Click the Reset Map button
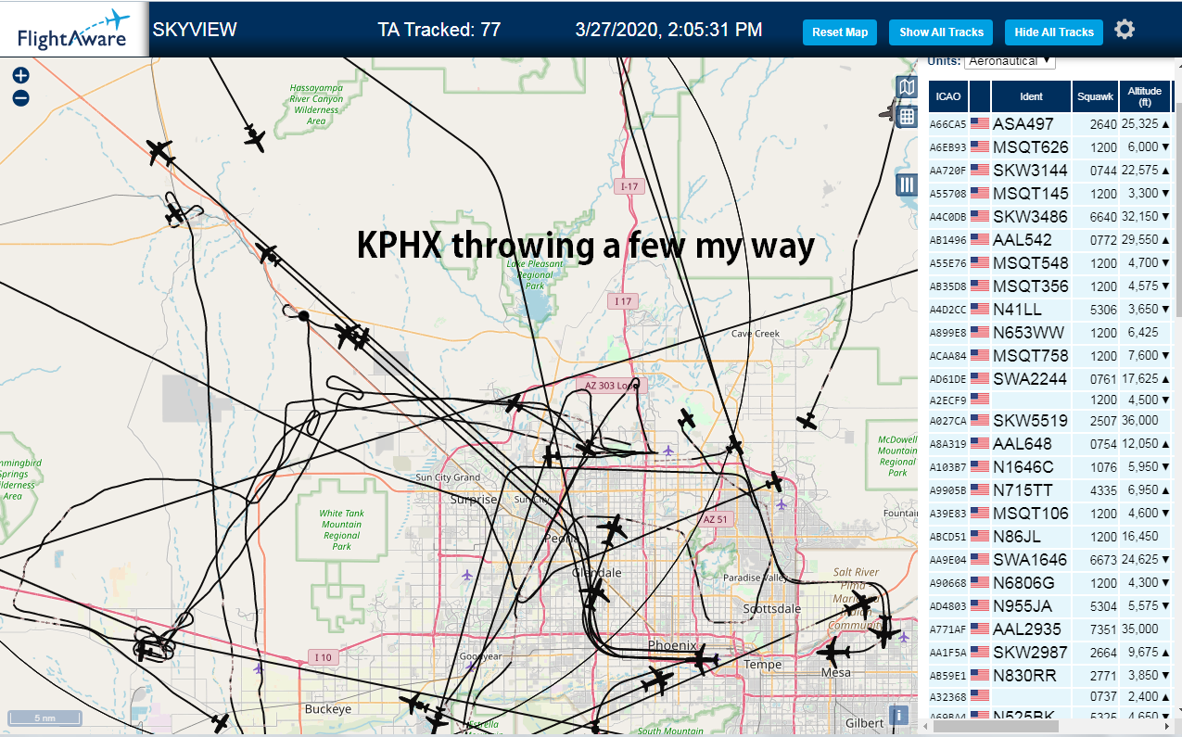Image resolution: width=1182 pixels, height=737 pixels. click(840, 32)
